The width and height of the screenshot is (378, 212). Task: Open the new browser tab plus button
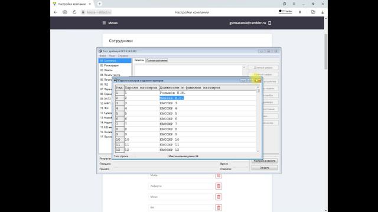pos(100,4)
